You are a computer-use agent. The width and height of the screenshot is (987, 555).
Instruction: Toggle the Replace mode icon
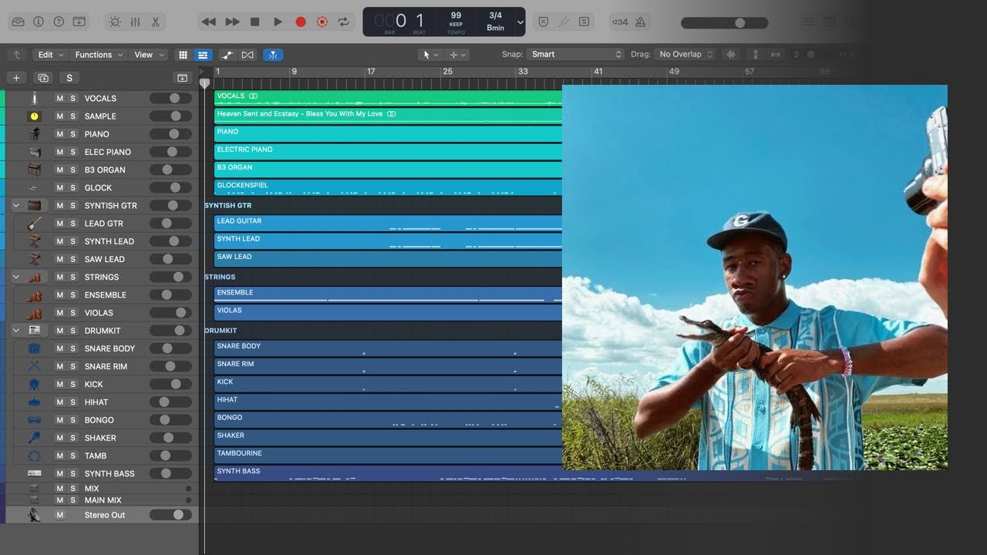pos(543,22)
